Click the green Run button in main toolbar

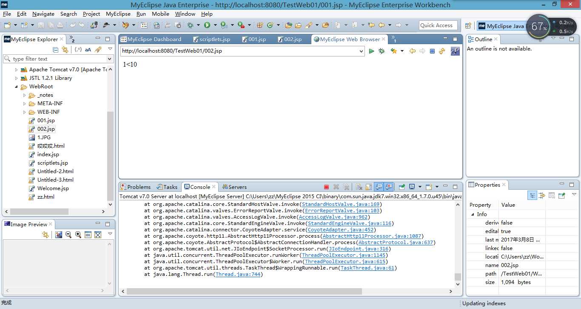tap(207, 25)
